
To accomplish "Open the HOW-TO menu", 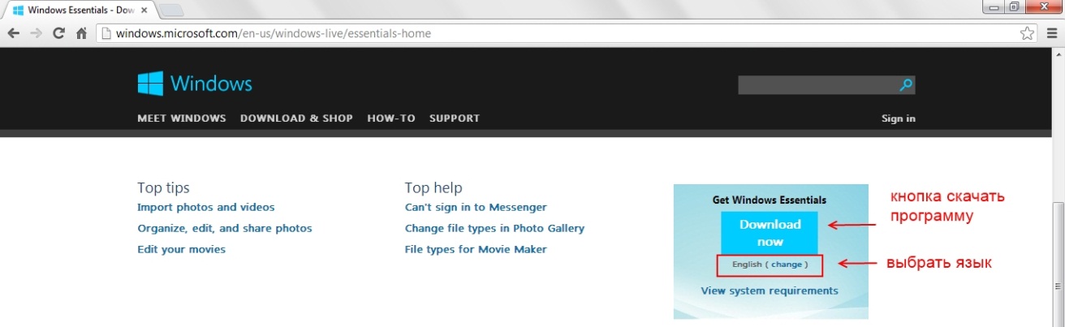I will click(x=391, y=118).
